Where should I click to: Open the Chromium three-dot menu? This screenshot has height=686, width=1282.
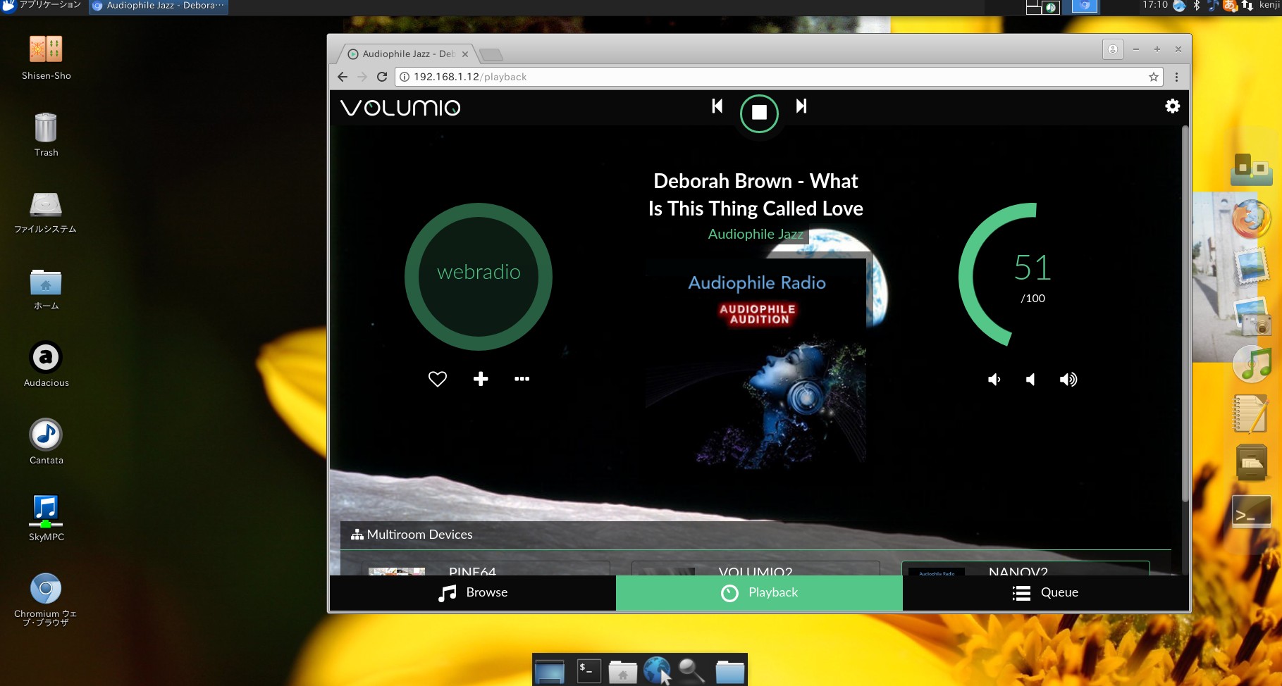tap(1176, 77)
